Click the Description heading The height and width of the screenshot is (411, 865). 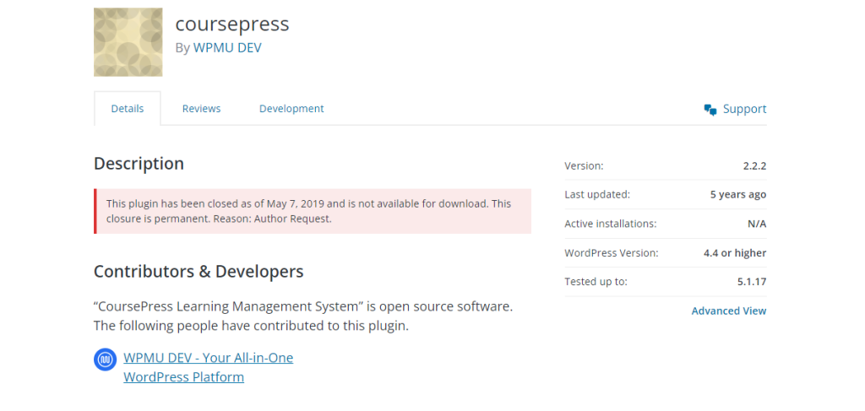(139, 164)
